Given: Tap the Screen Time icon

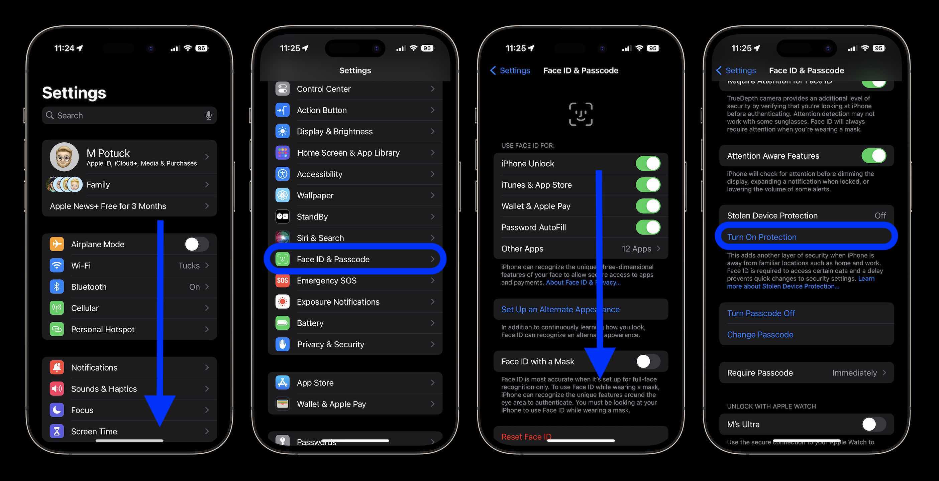Looking at the screenshot, I should pos(57,431).
